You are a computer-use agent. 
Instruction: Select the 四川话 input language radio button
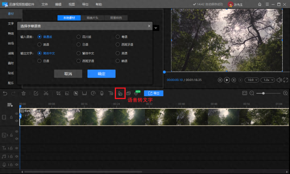tap(79, 37)
